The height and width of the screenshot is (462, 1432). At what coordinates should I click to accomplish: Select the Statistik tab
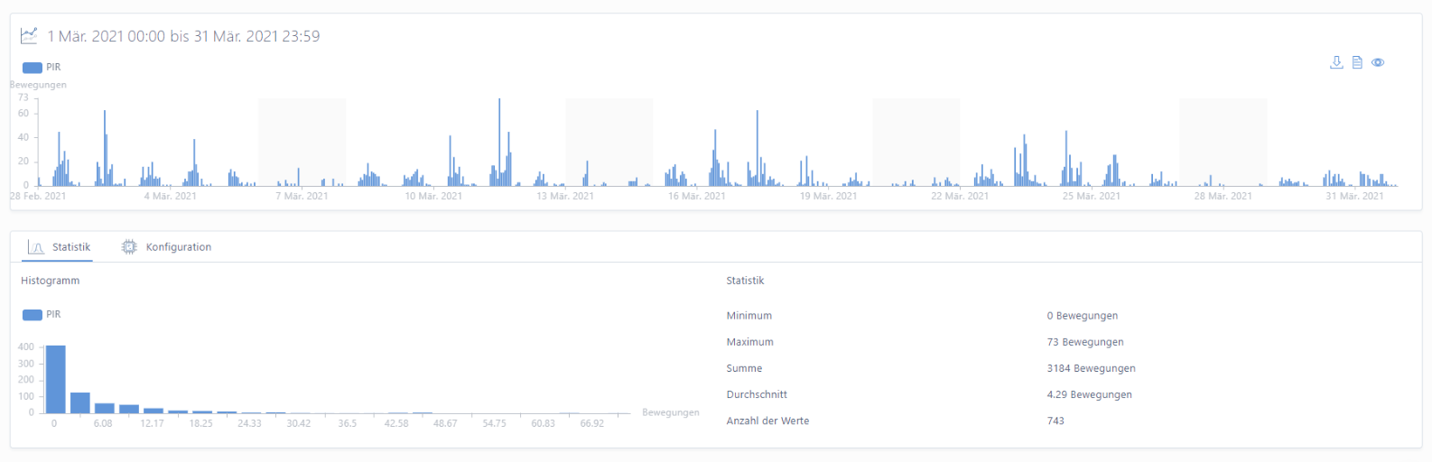pos(70,247)
